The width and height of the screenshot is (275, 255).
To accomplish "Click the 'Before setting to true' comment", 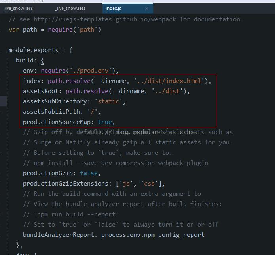I will point(97,153).
